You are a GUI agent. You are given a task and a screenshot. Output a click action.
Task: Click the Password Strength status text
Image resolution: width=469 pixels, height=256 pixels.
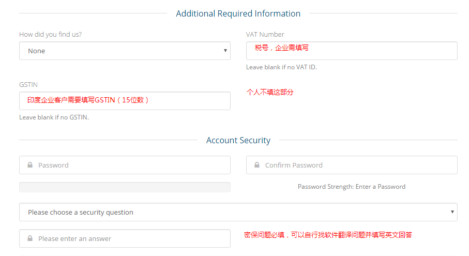tap(352, 187)
